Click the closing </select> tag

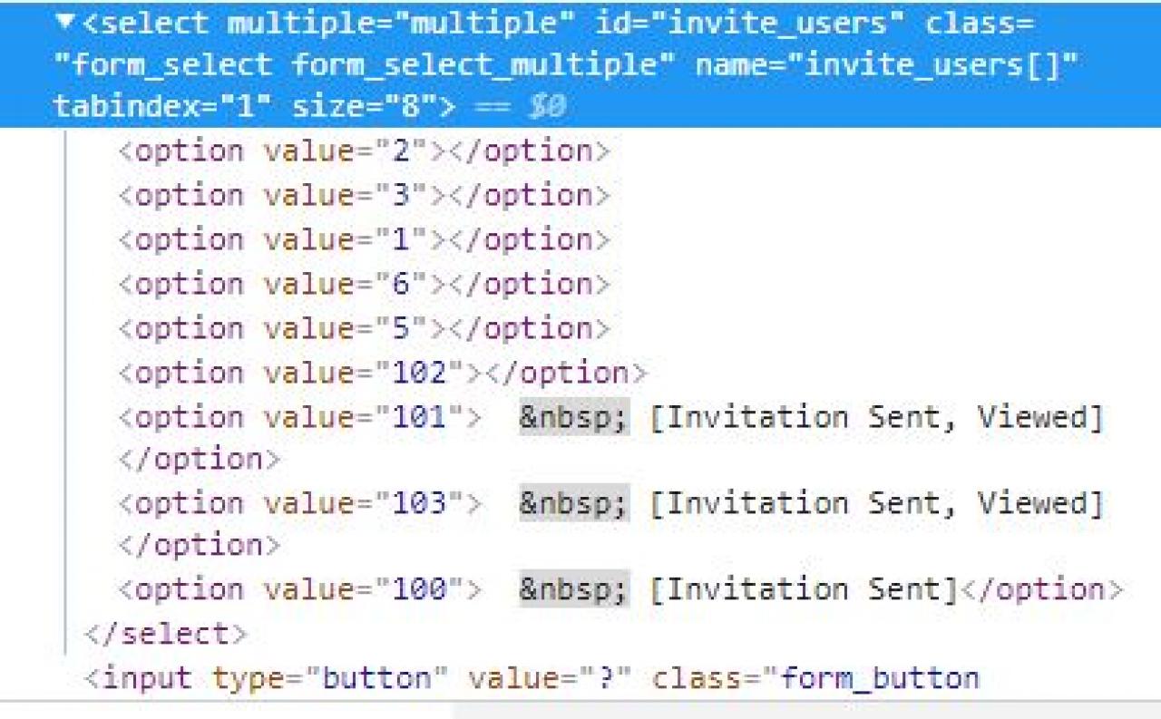(x=164, y=634)
